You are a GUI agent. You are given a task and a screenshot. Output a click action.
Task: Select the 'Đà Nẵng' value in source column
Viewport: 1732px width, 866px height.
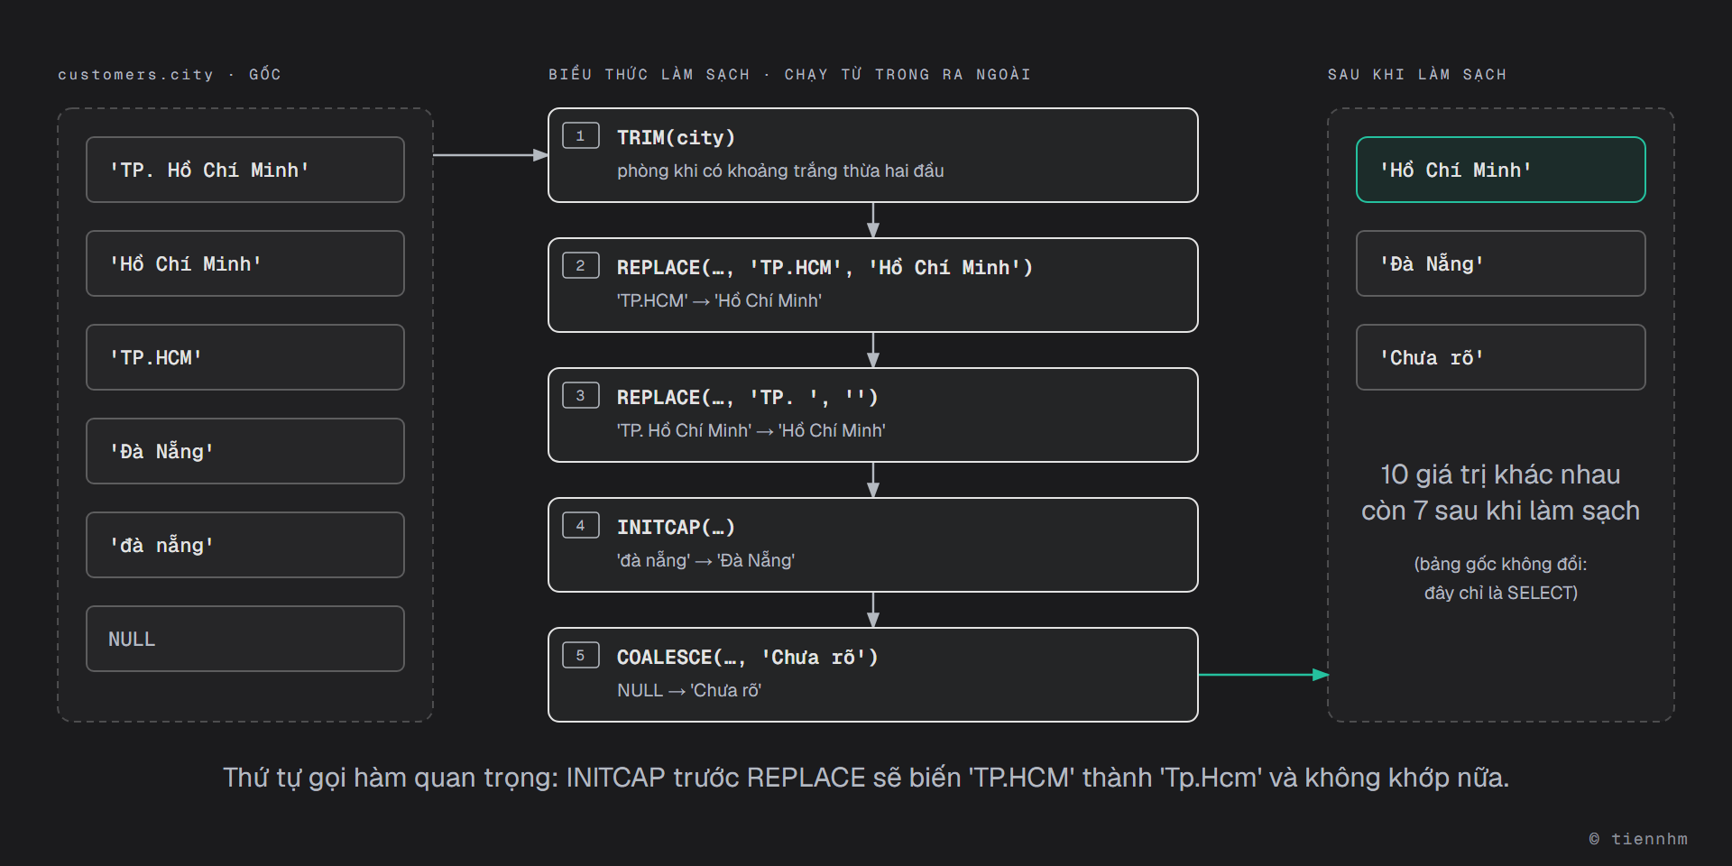click(x=245, y=451)
